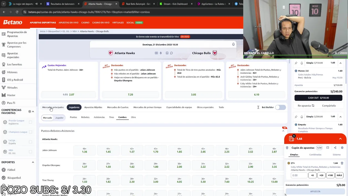Select the Mercados principales tab
This screenshot has width=348, height=196.
(53, 107)
